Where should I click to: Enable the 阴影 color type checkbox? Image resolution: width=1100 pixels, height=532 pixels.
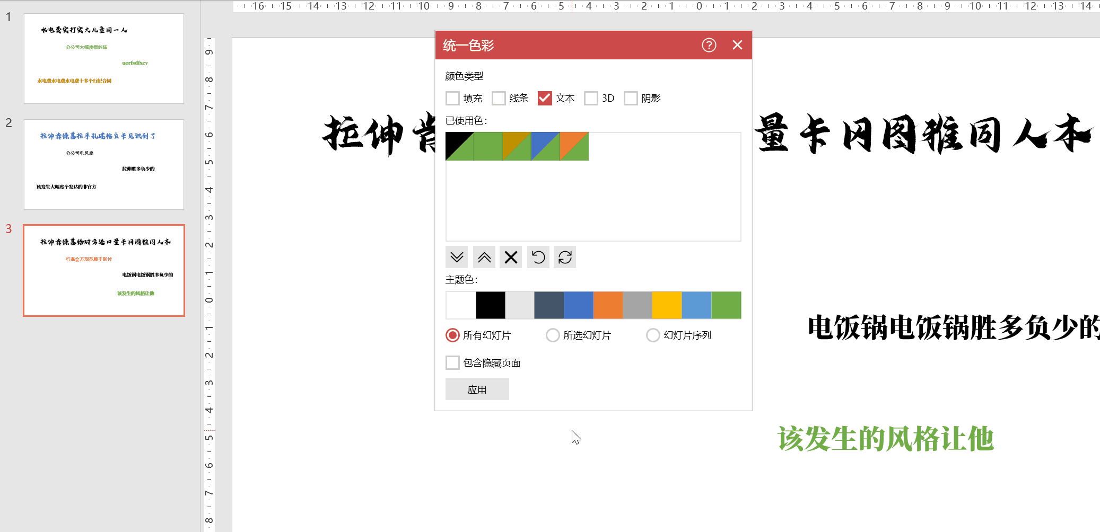coord(631,99)
